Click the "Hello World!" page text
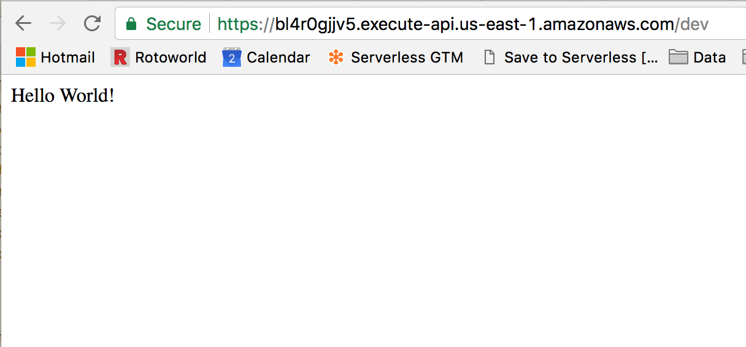Viewport: 746px width, 347px height. [63, 96]
